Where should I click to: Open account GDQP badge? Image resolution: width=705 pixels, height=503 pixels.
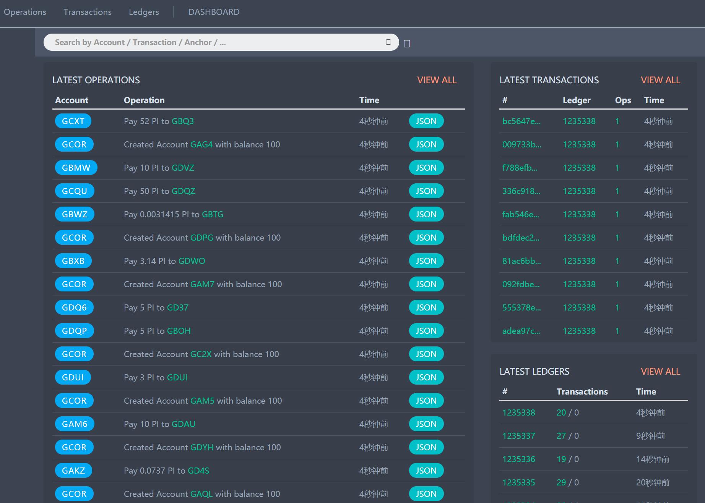coord(74,331)
